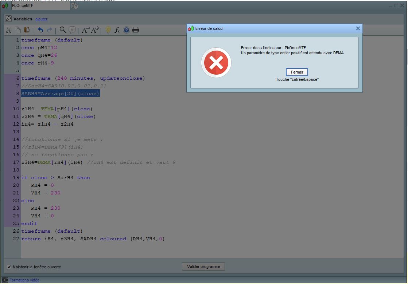Click the film icon next to Formations vidéo
408x284 pixels.
click(x=5, y=280)
